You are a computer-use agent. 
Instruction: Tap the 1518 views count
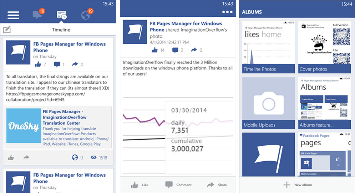(x=103, y=158)
